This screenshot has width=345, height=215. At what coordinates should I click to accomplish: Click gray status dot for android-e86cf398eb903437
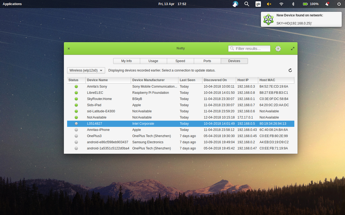click(76, 142)
